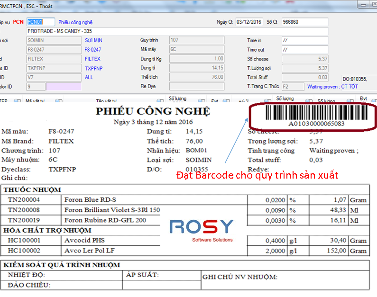377x297 pixels.
Task: Click the ROSY Software Solutions logo
Action: 202,229
